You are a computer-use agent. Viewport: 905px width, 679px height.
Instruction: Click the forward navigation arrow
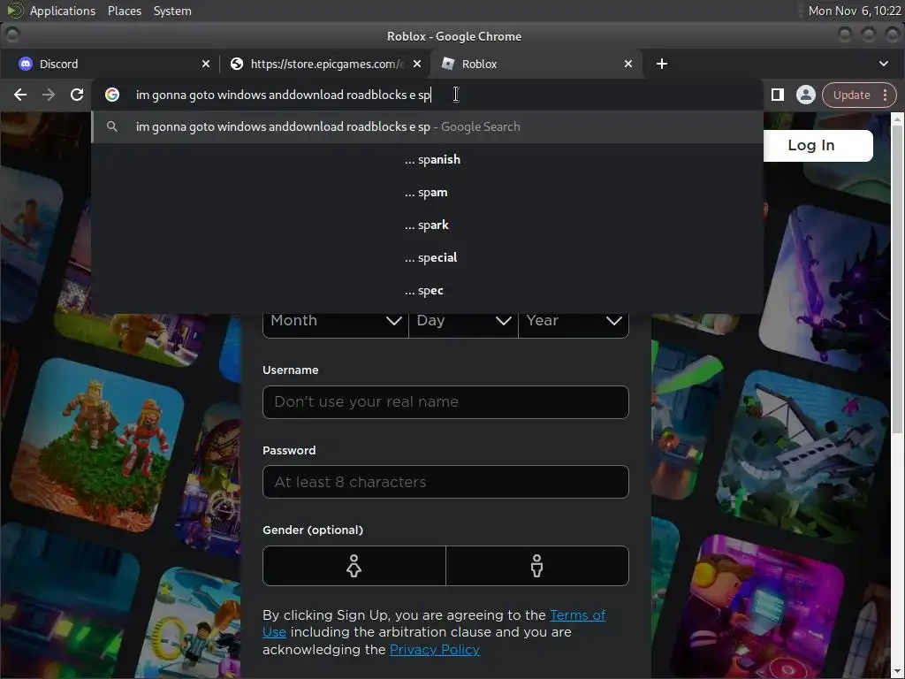(x=49, y=95)
